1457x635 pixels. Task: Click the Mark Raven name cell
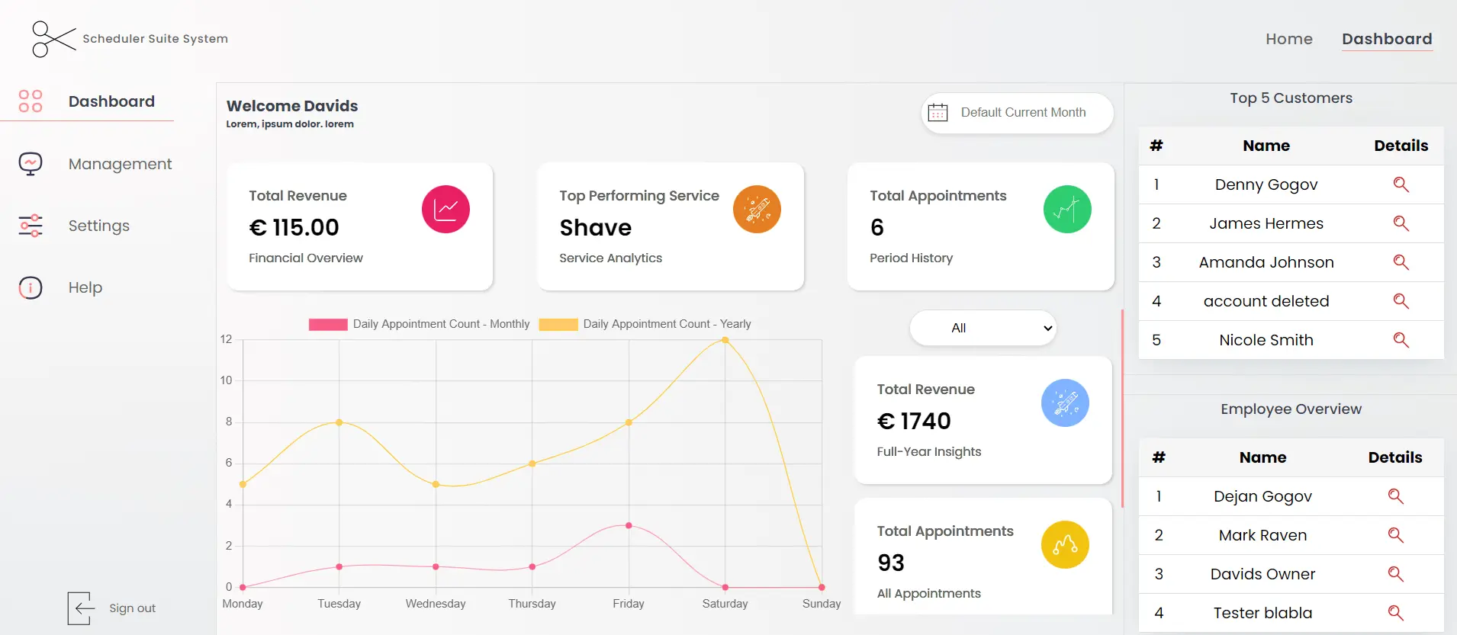pos(1262,535)
